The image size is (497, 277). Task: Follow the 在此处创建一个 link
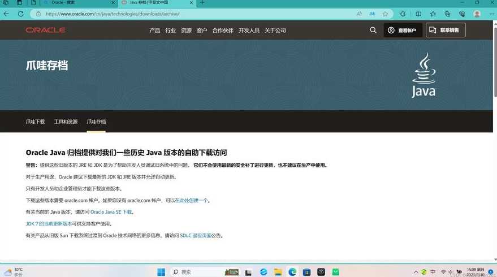(x=191, y=201)
